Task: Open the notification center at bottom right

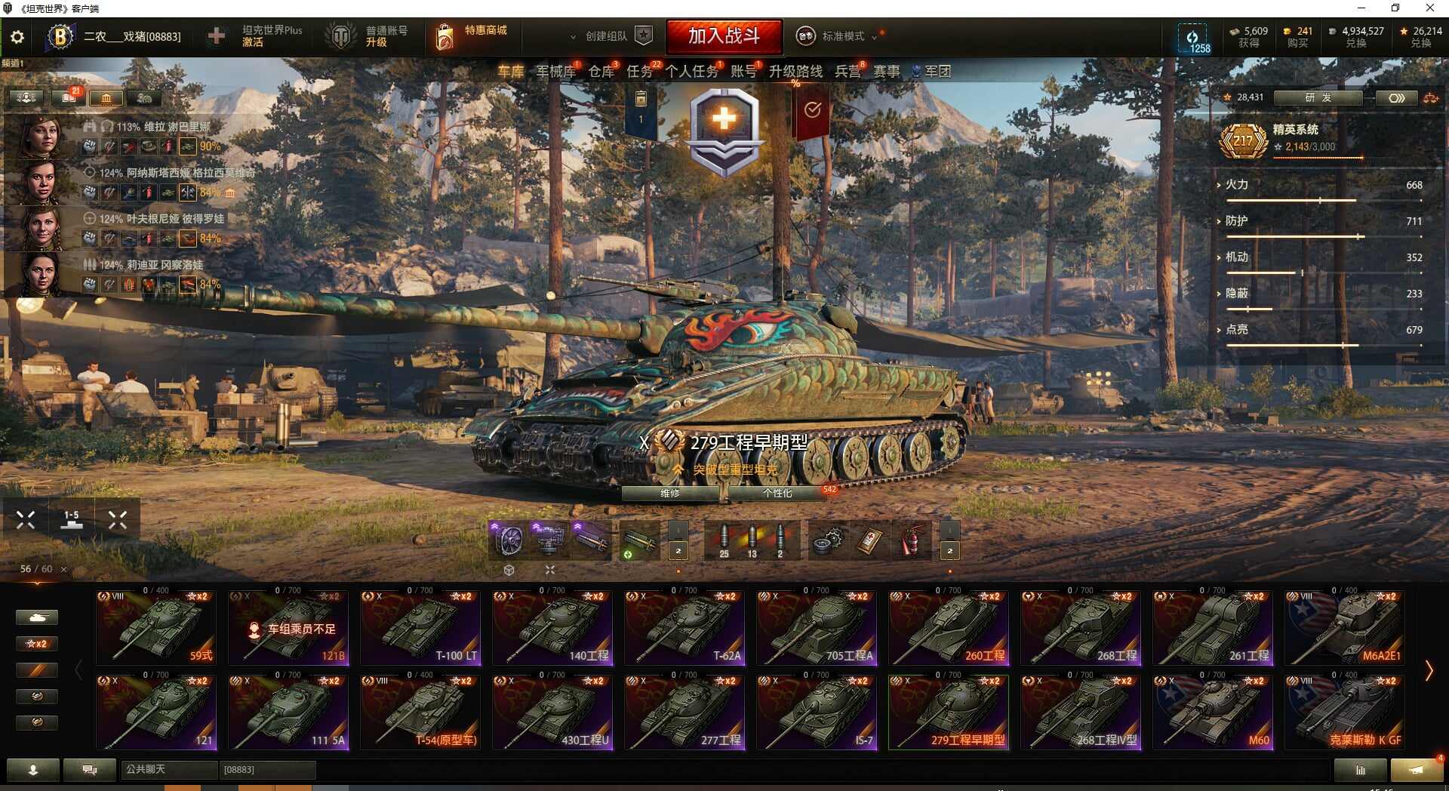Action: coord(1416,770)
